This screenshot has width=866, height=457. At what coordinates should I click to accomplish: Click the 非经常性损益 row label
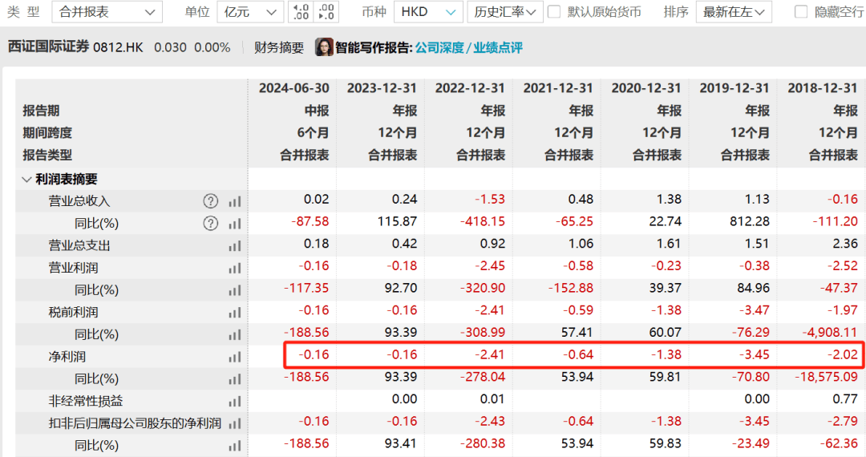85,401
